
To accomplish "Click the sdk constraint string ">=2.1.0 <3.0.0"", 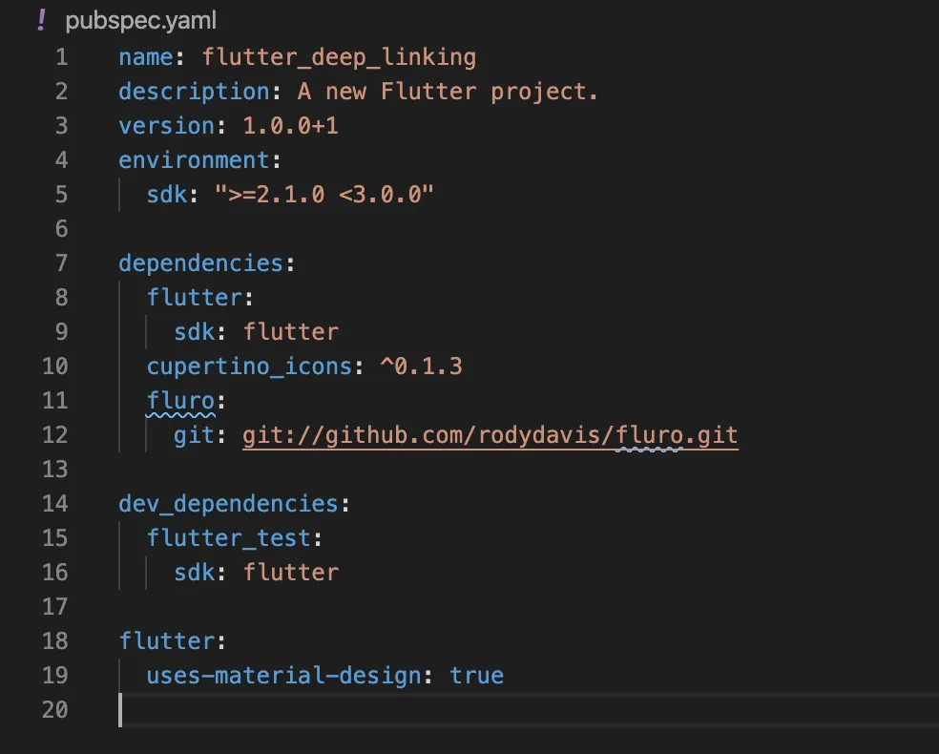I will click(x=324, y=195).
